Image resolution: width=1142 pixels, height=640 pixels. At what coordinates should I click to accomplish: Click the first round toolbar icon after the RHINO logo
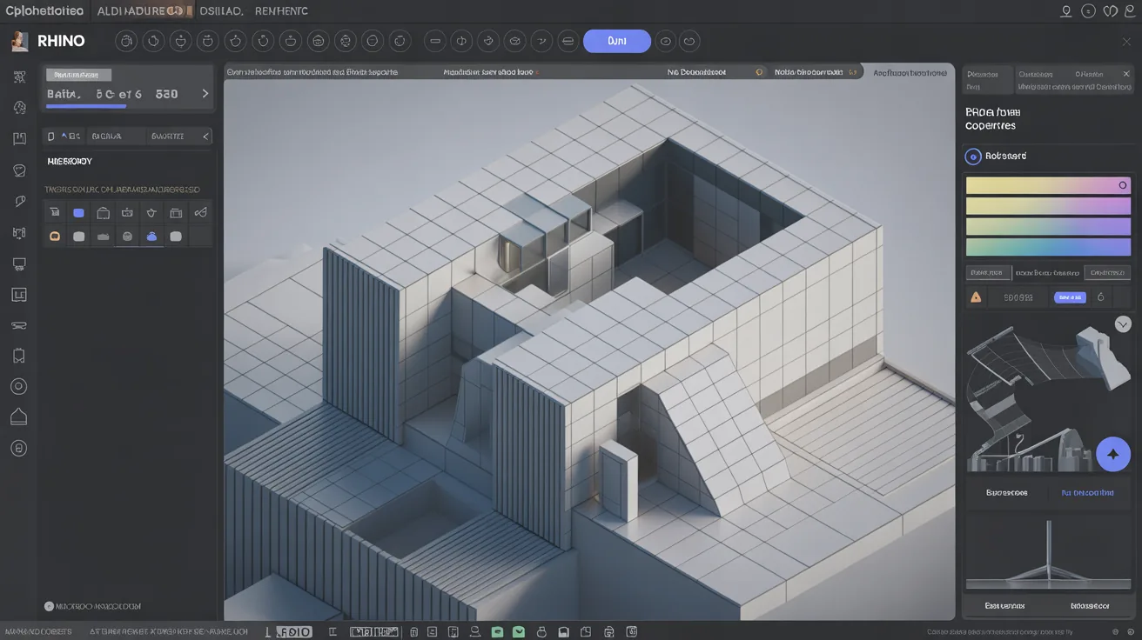126,41
